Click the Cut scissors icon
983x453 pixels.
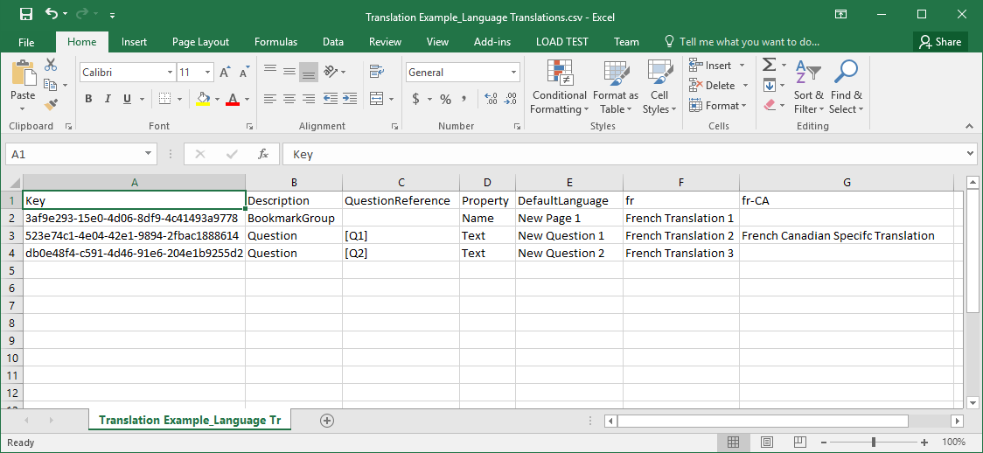51,66
